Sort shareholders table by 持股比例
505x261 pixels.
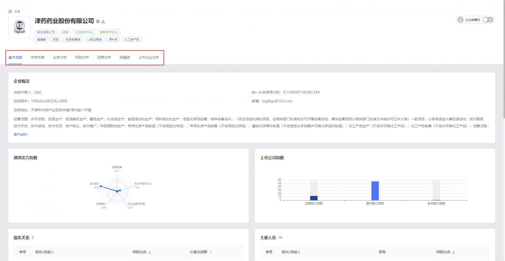pos(150,252)
